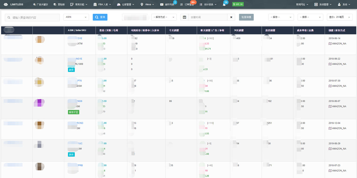Click the 检查销售 button
The image size is (357, 178).
[x=246, y=17]
